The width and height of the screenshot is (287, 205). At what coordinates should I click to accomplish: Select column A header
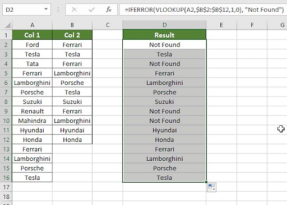click(x=32, y=25)
